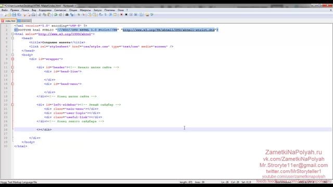Collapse the left-sidebar div fold marker

[x=12, y=105]
